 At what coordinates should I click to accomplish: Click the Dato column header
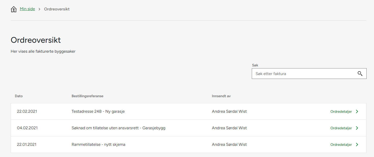[19, 96]
